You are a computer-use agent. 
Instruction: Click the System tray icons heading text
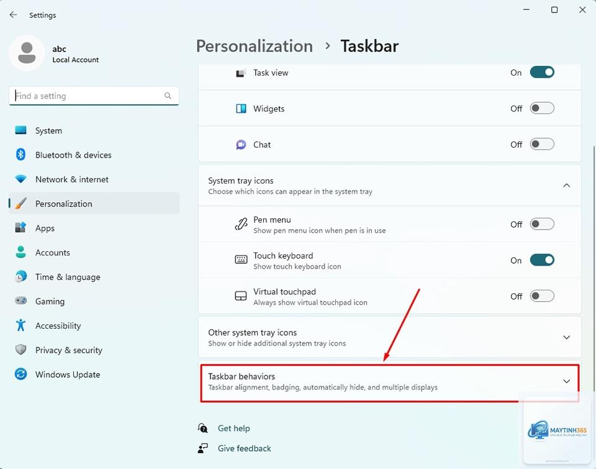(x=241, y=181)
